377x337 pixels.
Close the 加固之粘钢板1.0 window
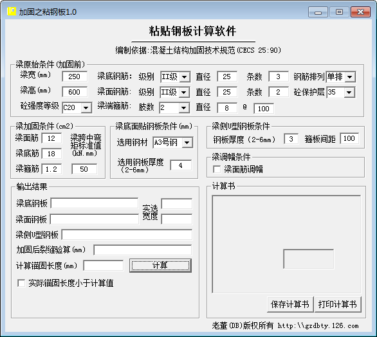[x=360, y=12]
